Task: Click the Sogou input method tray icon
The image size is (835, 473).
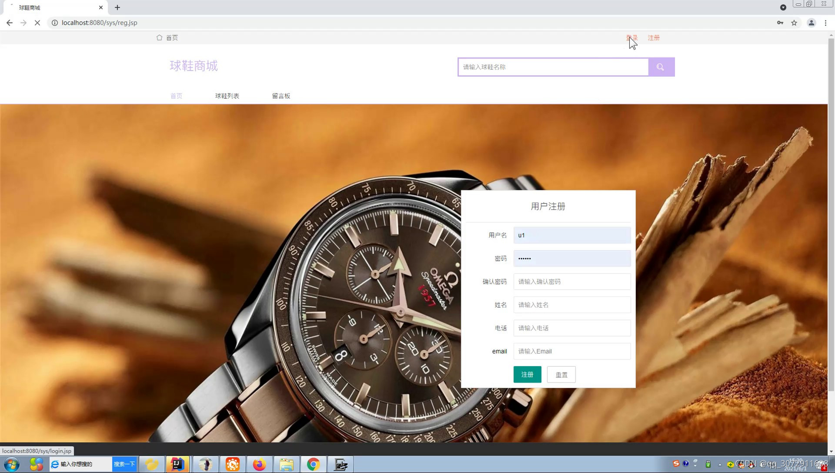Action: tap(676, 463)
